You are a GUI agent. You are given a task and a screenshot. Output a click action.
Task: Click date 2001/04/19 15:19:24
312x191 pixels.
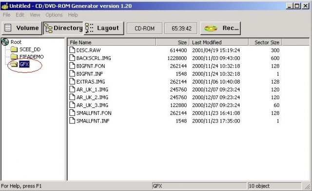[216, 51]
